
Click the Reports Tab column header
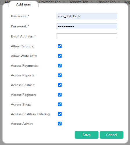click(x=78, y=2)
